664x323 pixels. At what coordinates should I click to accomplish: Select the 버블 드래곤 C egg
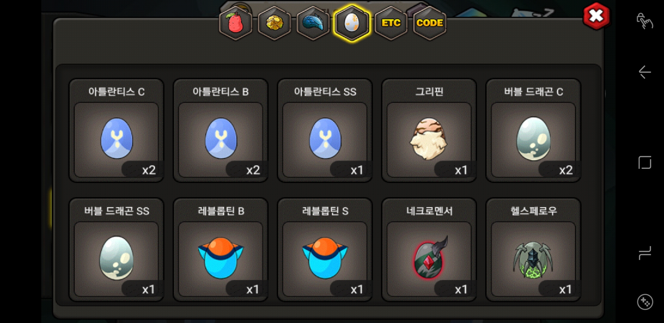click(x=533, y=130)
